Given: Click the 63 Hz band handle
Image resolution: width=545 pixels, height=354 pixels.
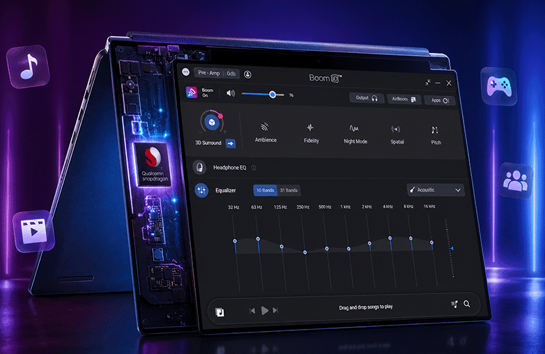Looking at the screenshot, I should (x=258, y=238).
